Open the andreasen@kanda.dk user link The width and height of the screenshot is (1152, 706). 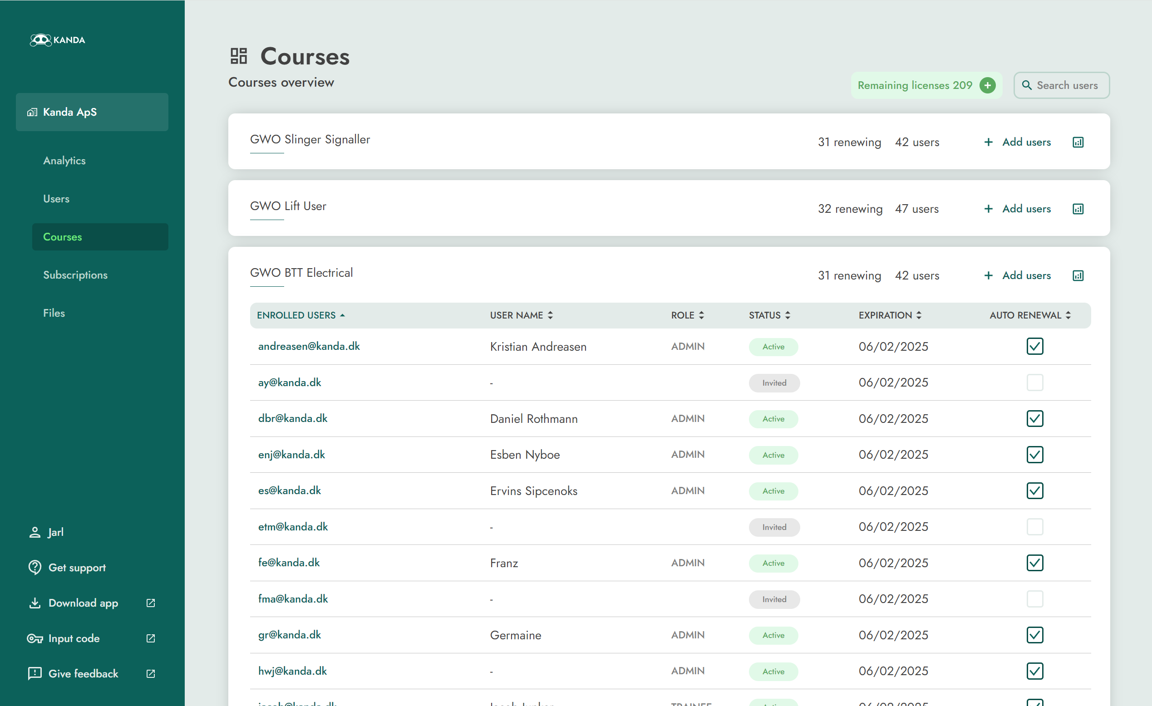309,346
